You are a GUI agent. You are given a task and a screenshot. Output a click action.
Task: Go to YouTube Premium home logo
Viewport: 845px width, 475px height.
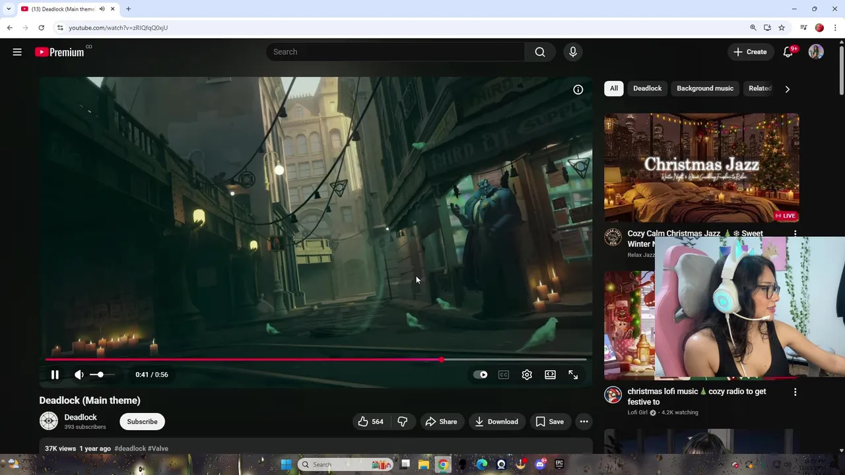click(x=59, y=52)
